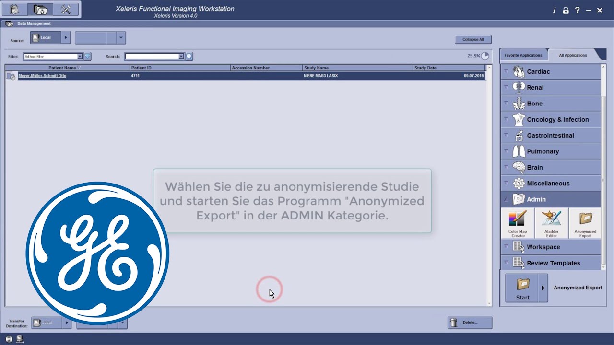Collapse the Admin category
614x345 pixels.
pos(506,199)
